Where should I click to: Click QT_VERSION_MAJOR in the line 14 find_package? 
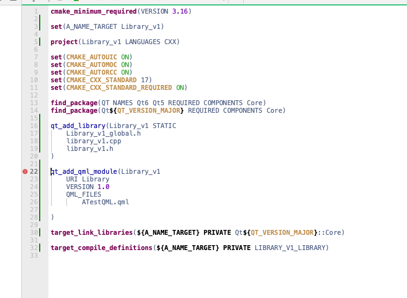(x=149, y=111)
